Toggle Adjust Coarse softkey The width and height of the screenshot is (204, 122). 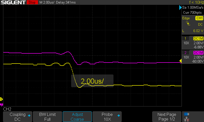pyautogui.click(x=77, y=117)
